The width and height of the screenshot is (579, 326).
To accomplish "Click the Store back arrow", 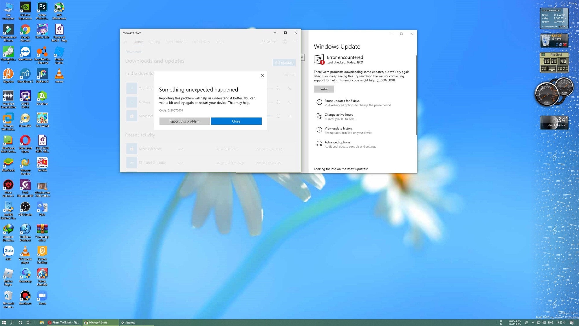I will tap(125, 42).
